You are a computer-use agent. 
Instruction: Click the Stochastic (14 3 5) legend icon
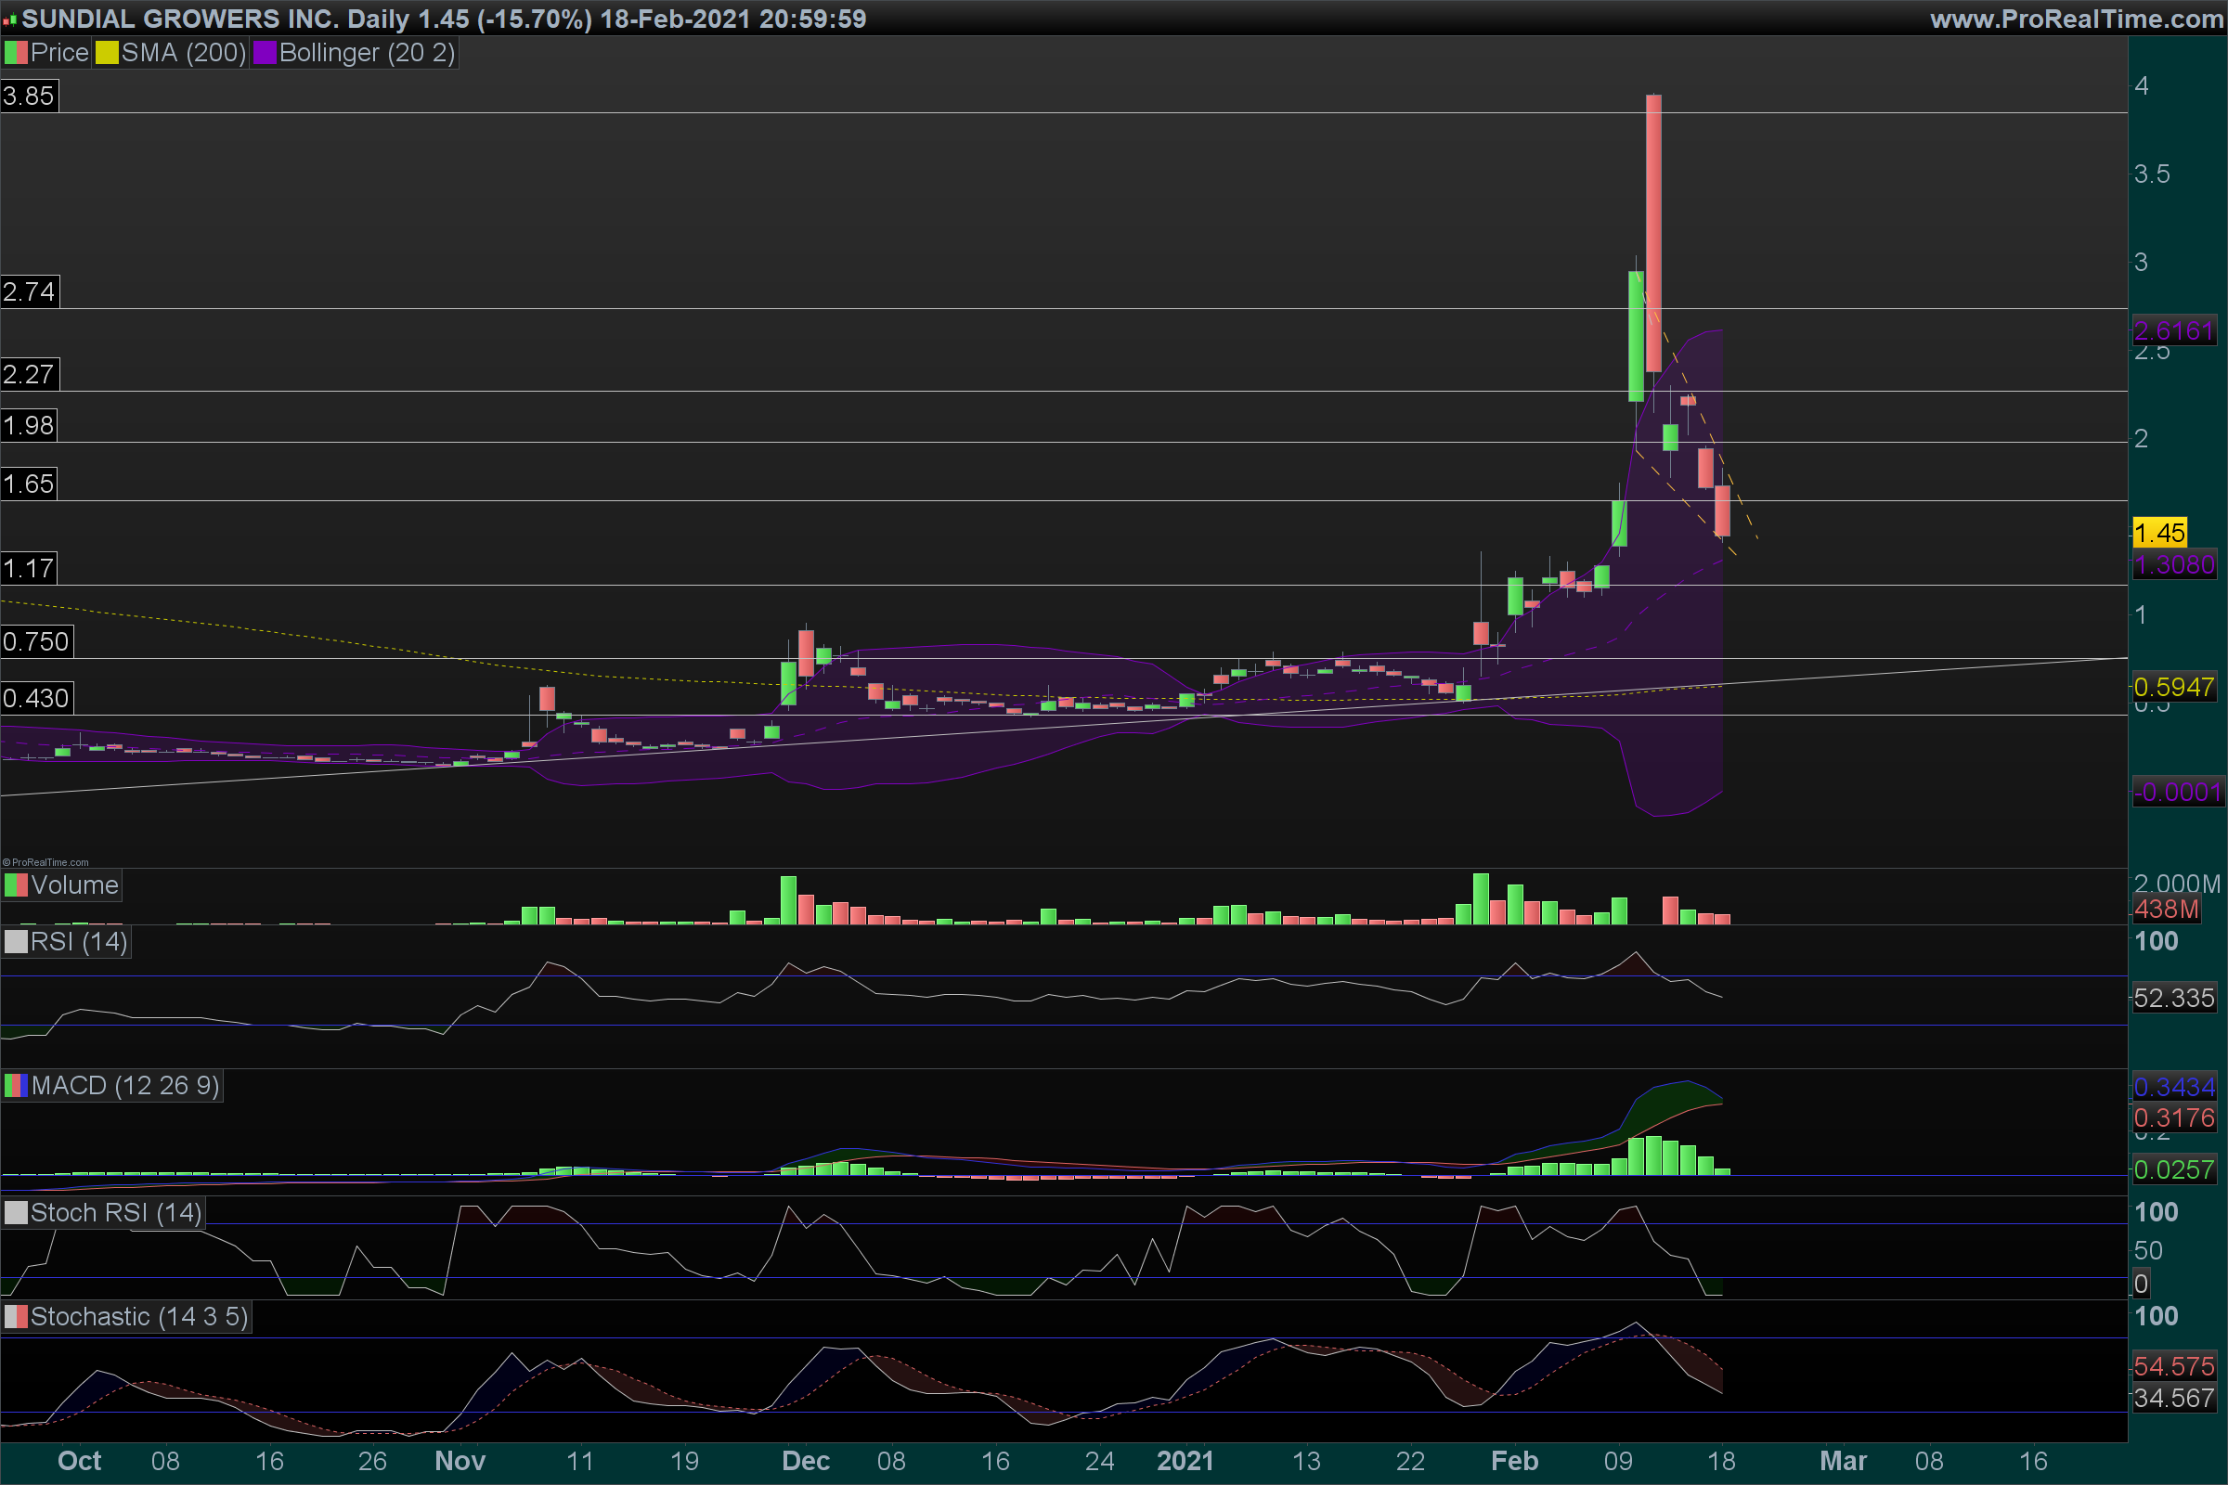pyautogui.click(x=16, y=1317)
